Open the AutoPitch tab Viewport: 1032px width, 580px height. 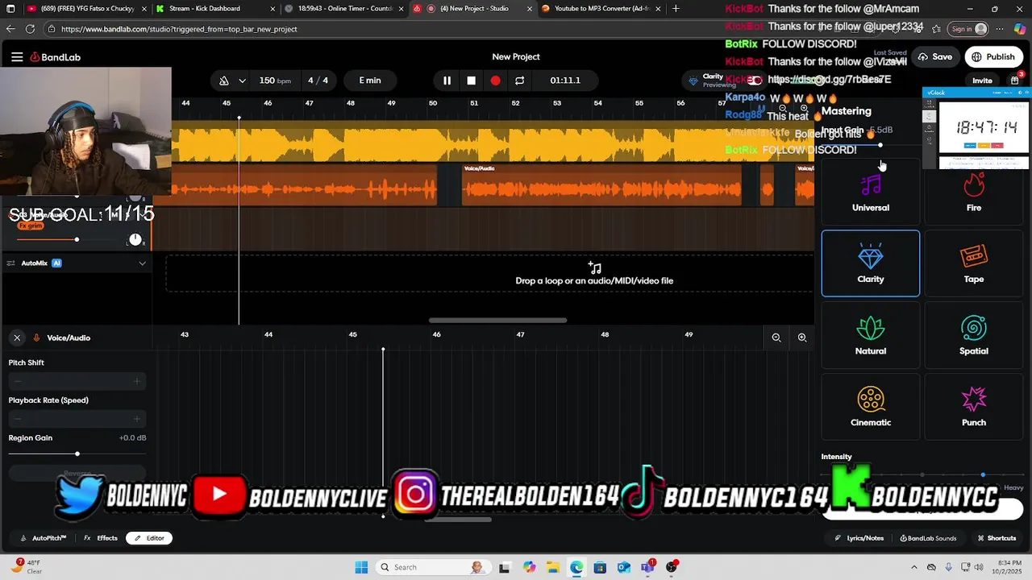click(x=44, y=538)
